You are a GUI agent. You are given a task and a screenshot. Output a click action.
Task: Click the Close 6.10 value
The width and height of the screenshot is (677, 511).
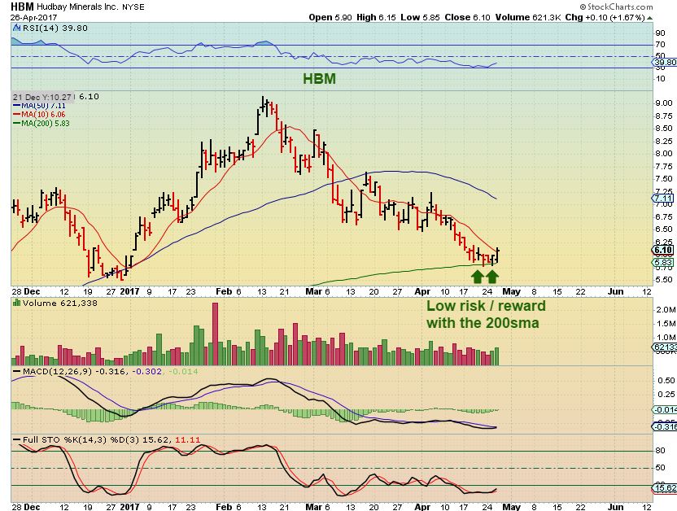tap(468, 18)
